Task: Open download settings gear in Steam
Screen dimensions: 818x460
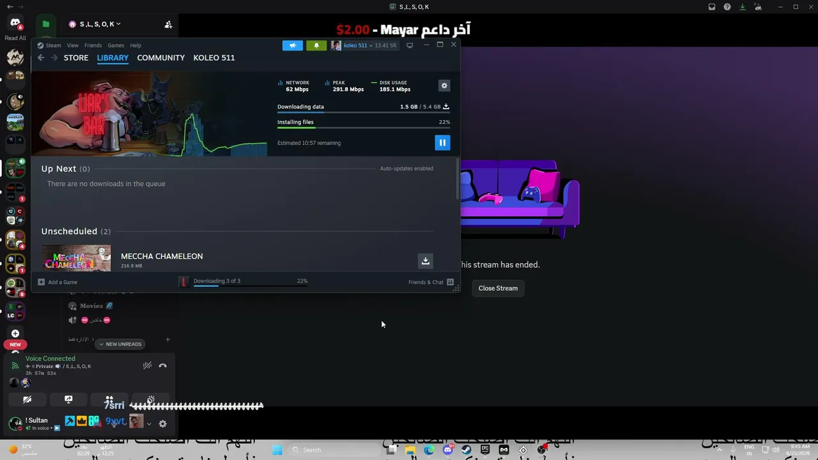Action: (x=444, y=86)
